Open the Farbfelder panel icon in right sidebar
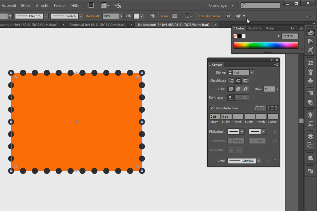This screenshot has height=211, width=317. coord(310,63)
